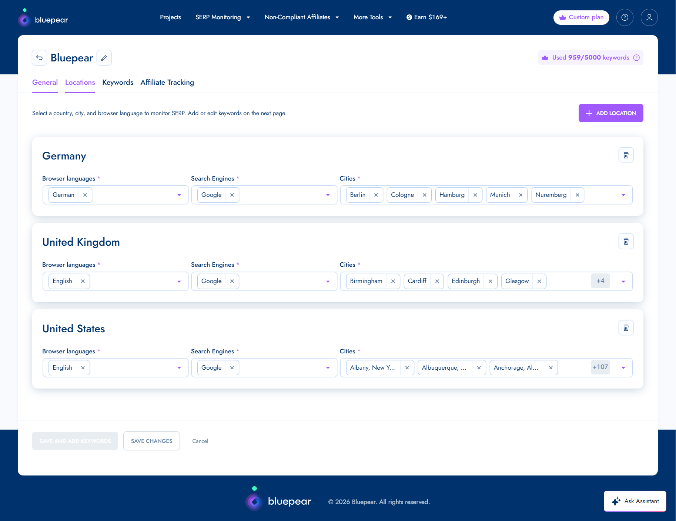Click SAVE AND ADD KEYWORDS button
The height and width of the screenshot is (521, 676).
tap(75, 441)
